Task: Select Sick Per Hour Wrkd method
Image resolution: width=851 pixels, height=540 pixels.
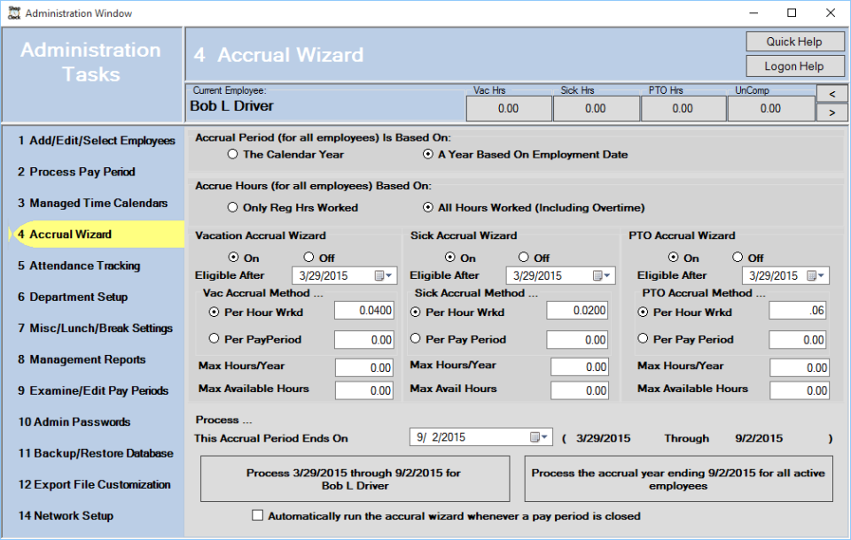Action: coord(415,312)
